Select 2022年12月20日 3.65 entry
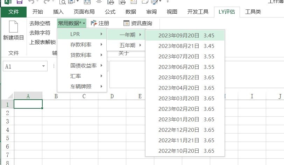Viewport: 284px width, 165px height. pos(185,130)
